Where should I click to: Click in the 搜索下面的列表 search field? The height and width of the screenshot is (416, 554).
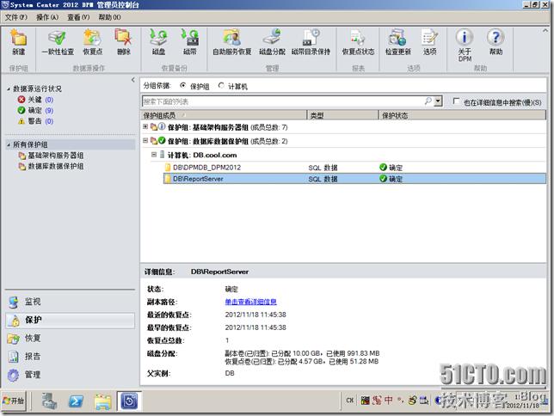283,101
